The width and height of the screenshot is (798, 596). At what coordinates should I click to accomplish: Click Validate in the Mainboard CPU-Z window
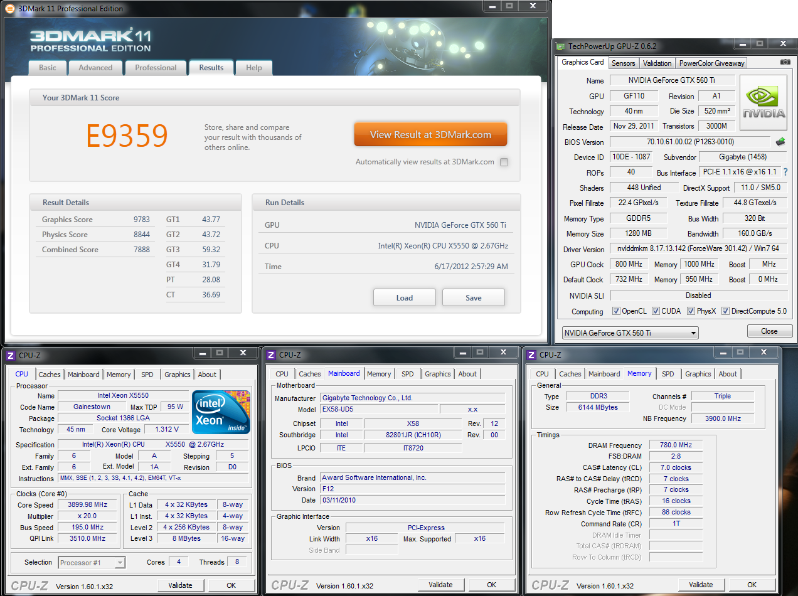click(x=440, y=585)
